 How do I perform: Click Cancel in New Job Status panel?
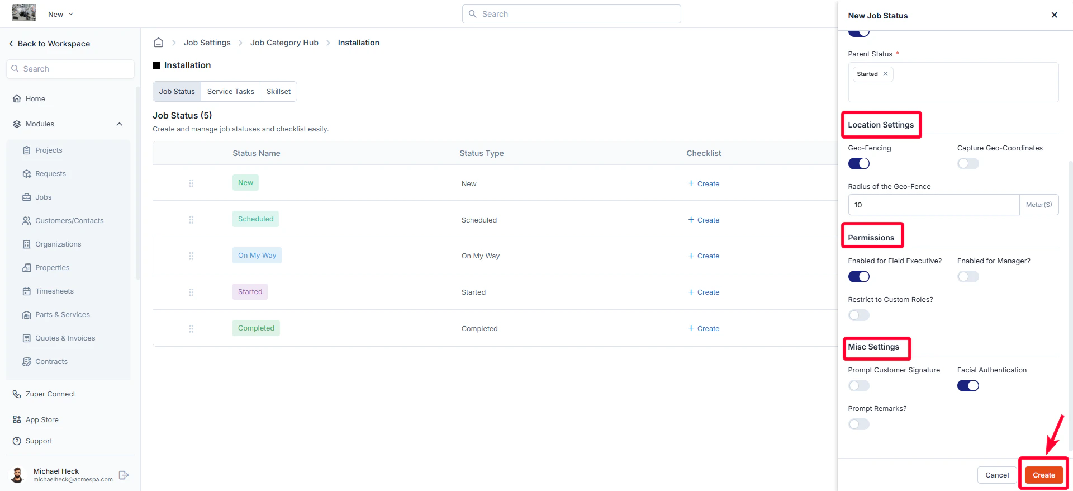pos(997,475)
